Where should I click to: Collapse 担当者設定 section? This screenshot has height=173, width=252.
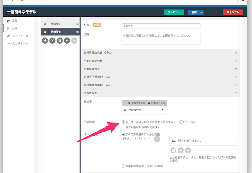(x=160, y=93)
